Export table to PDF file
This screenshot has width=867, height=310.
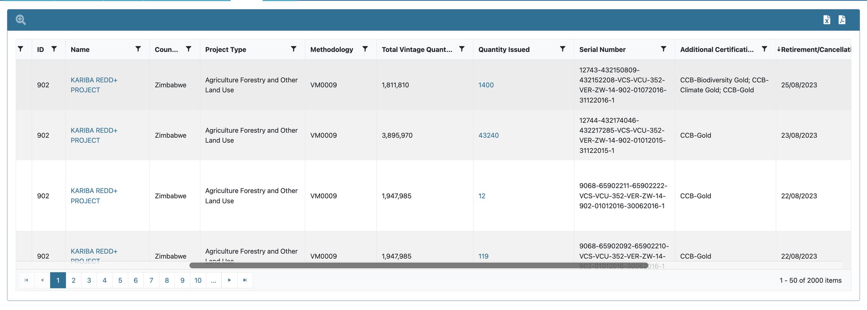842,20
